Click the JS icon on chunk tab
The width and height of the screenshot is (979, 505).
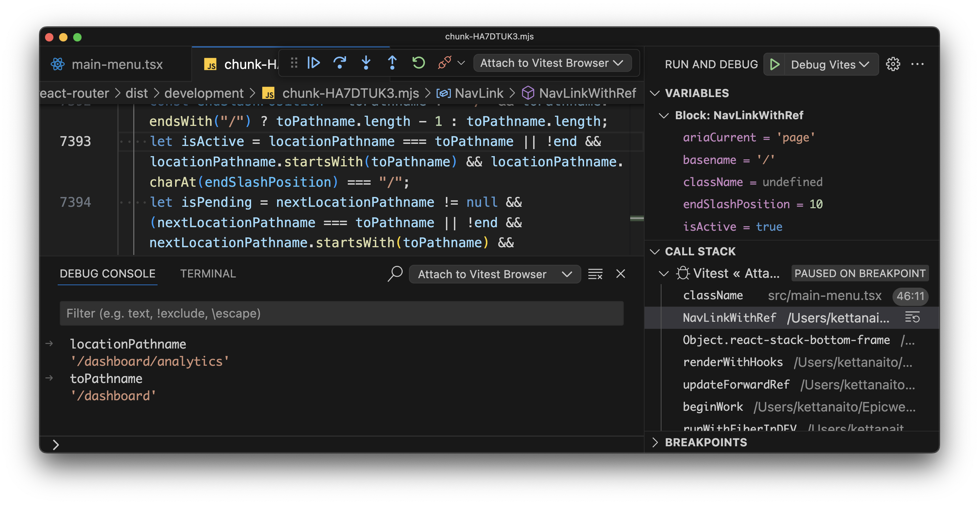(211, 65)
